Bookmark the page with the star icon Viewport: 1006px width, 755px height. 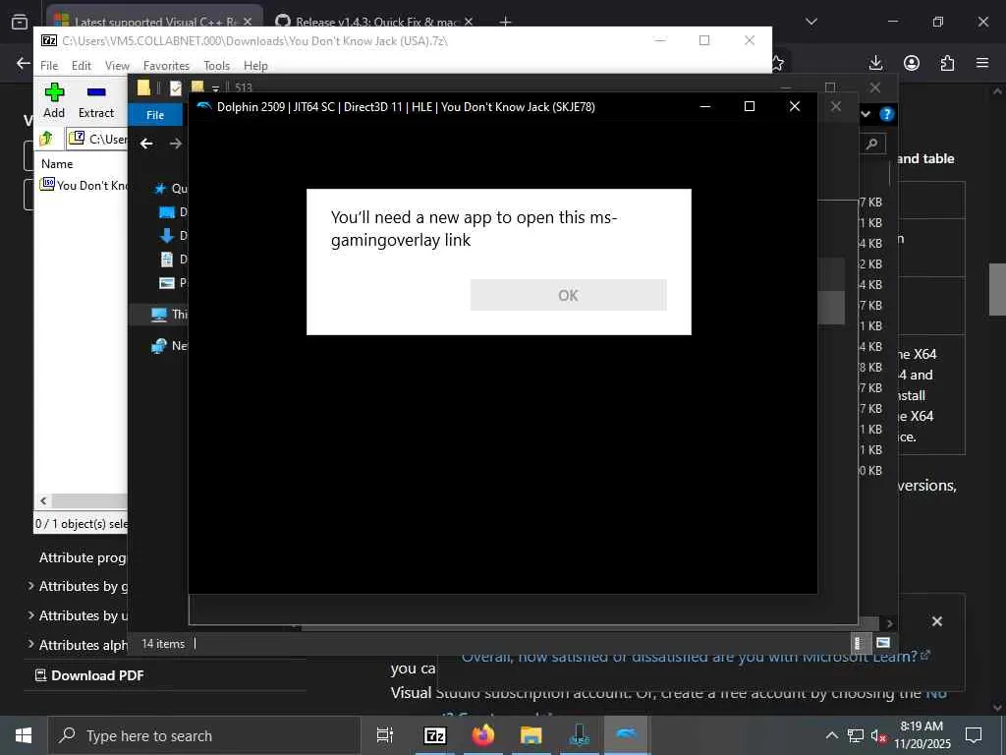(778, 63)
